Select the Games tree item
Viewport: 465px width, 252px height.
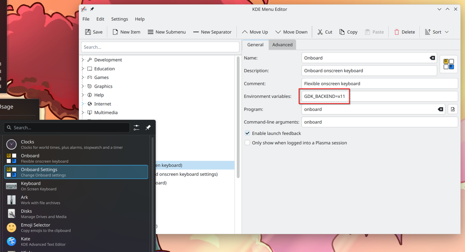click(101, 77)
